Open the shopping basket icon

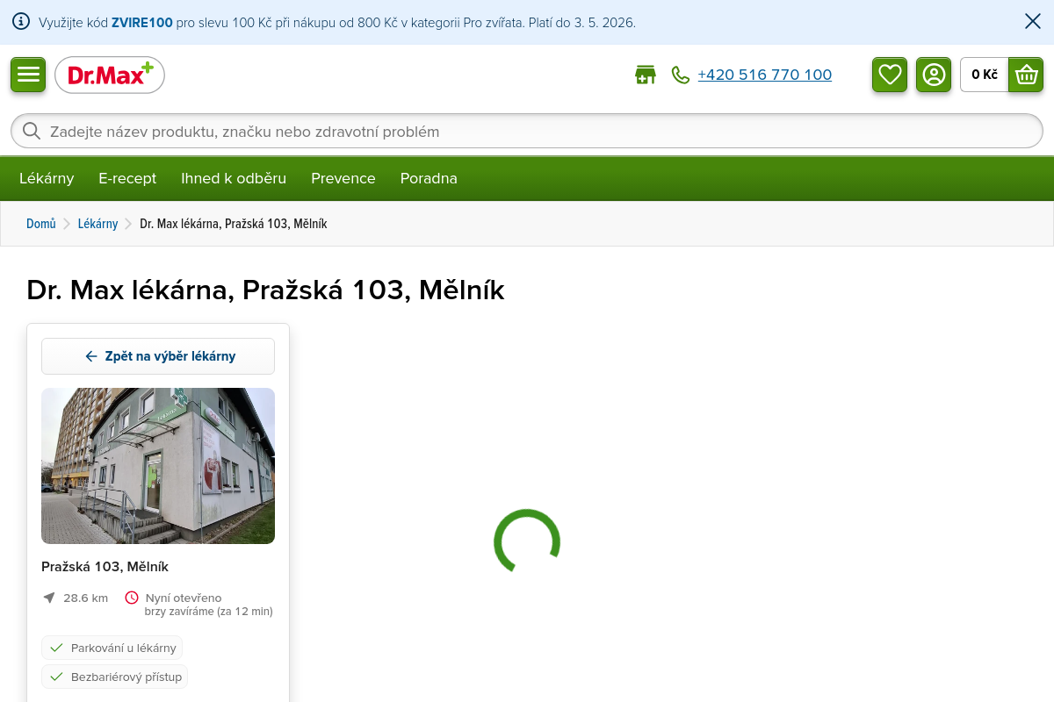click(1026, 75)
